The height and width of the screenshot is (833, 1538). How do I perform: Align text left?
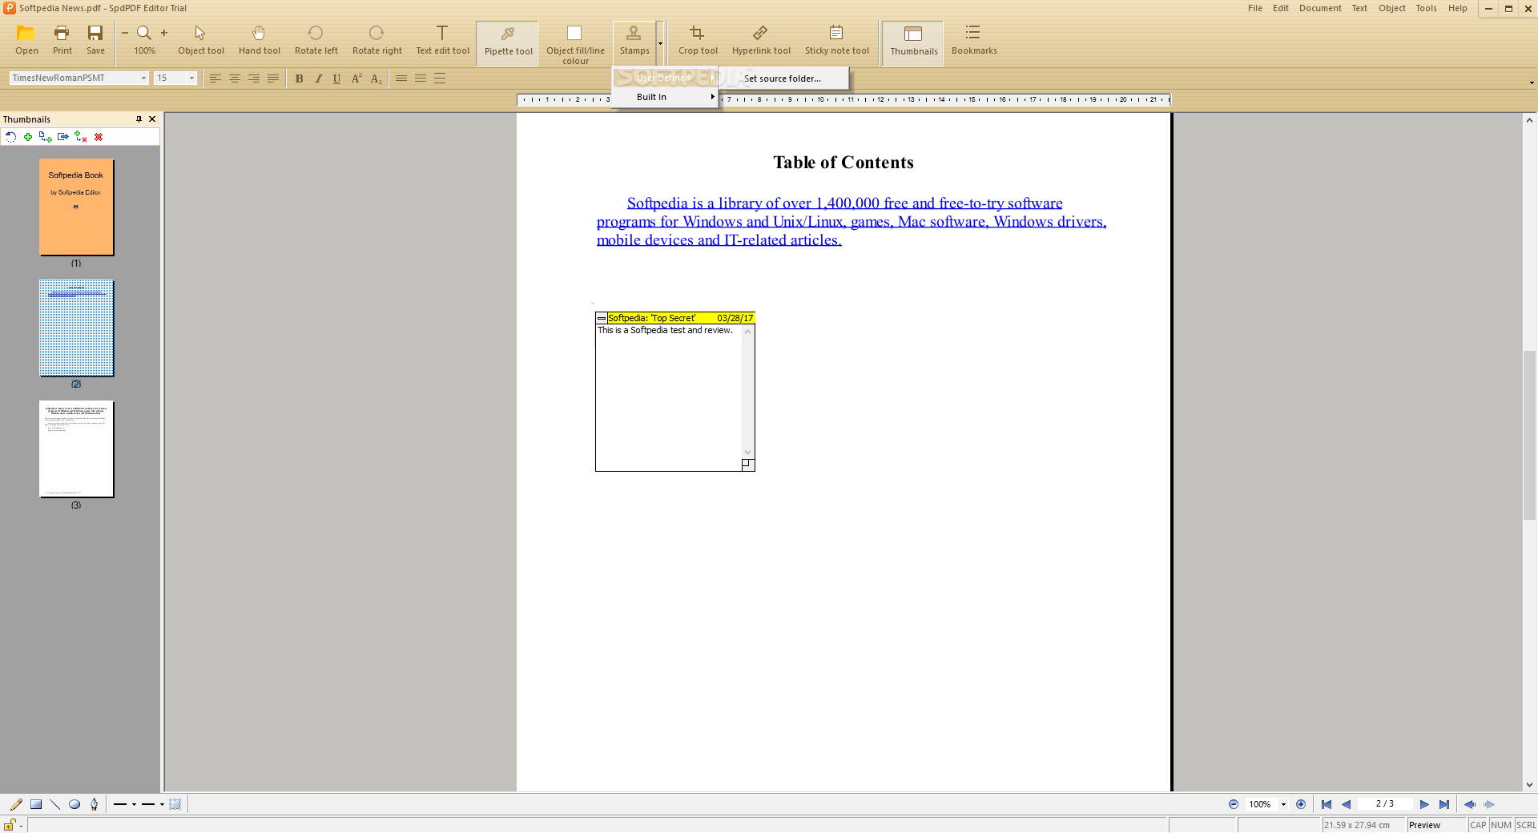[215, 78]
